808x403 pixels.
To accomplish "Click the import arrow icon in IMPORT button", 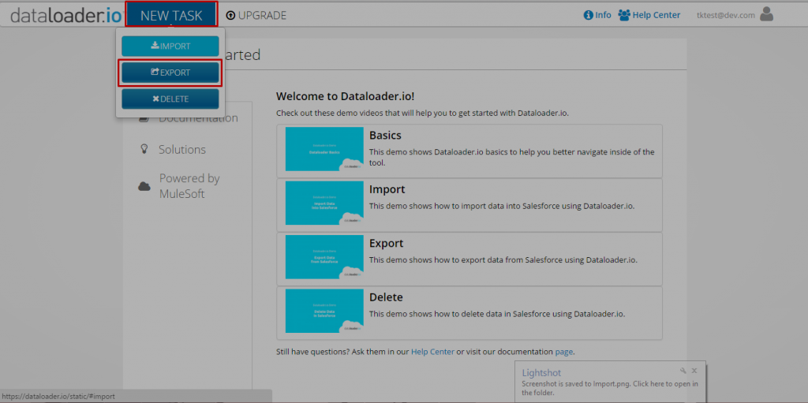I will click(x=155, y=46).
